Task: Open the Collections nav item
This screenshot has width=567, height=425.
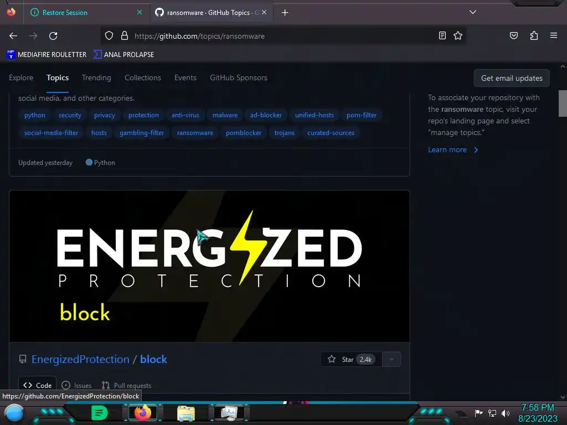Action: click(x=143, y=77)
